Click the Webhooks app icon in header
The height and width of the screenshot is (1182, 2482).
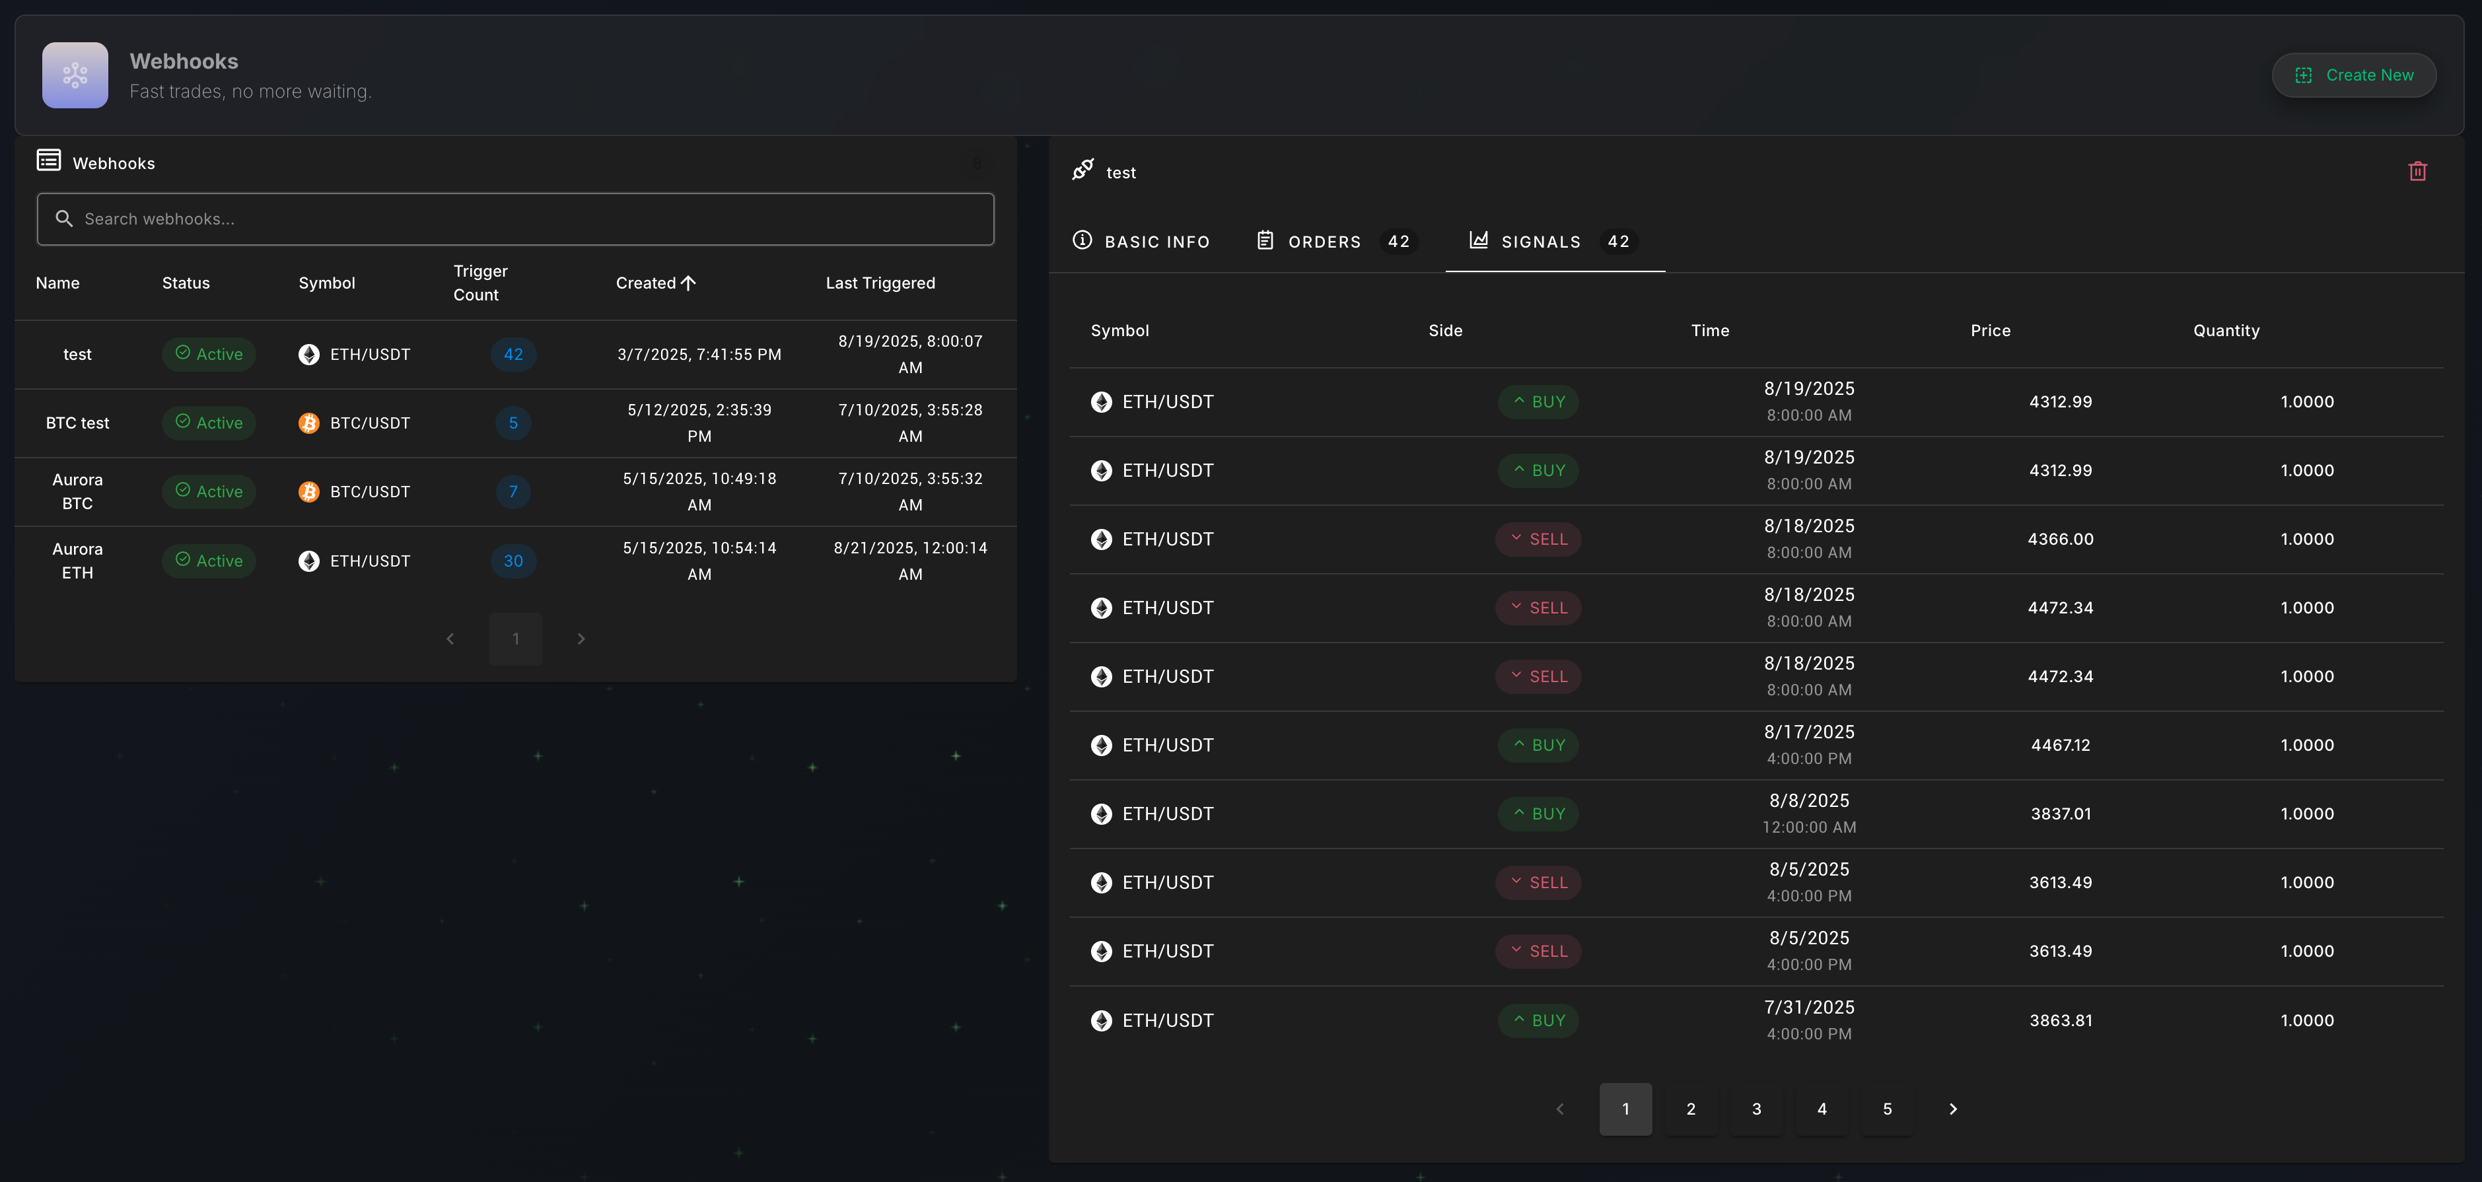[x=75, y=75]
